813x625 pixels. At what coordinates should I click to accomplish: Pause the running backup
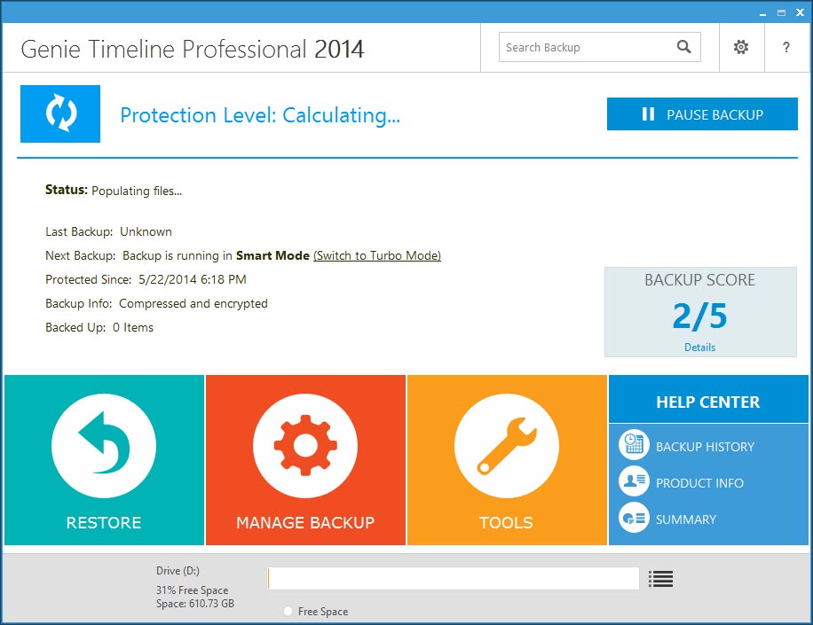(702, 114)
